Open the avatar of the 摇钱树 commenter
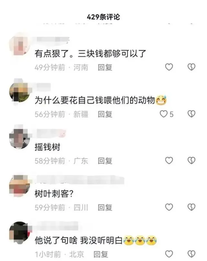The width and height of the screenshot is (207, 261). tap(19, 139)
